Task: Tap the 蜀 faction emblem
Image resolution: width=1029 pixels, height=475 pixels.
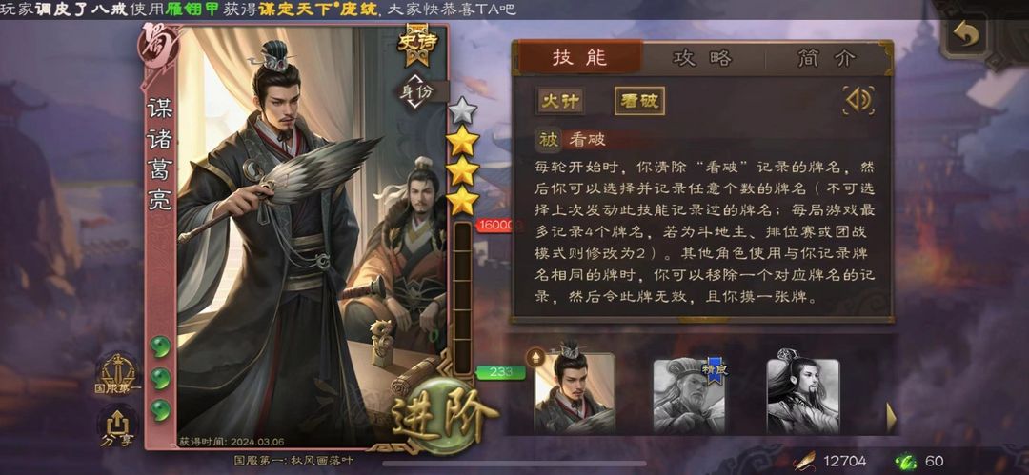Action: [x=156, y=46]
